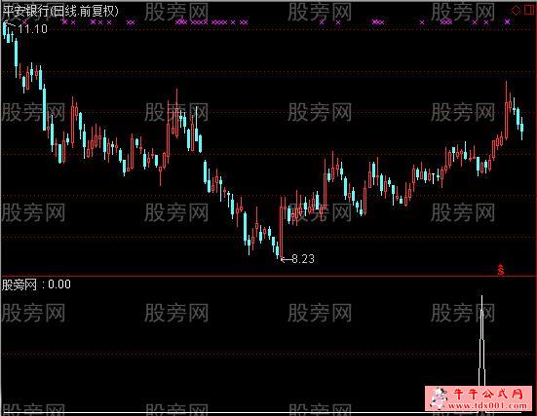Click the cow mascot icon in the banner

438,398
